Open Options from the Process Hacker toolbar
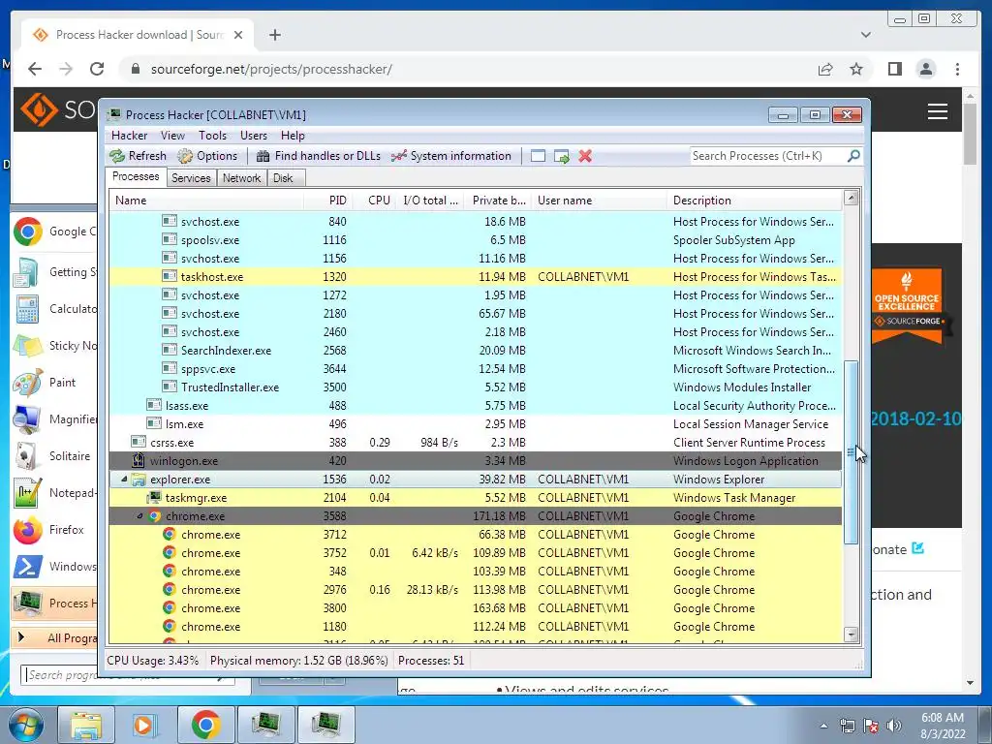This screenshot has height=744, width=992. point(207,156)
